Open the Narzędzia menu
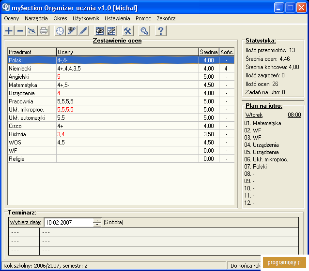This screenshot has width=309, height=271. [36, 18]
